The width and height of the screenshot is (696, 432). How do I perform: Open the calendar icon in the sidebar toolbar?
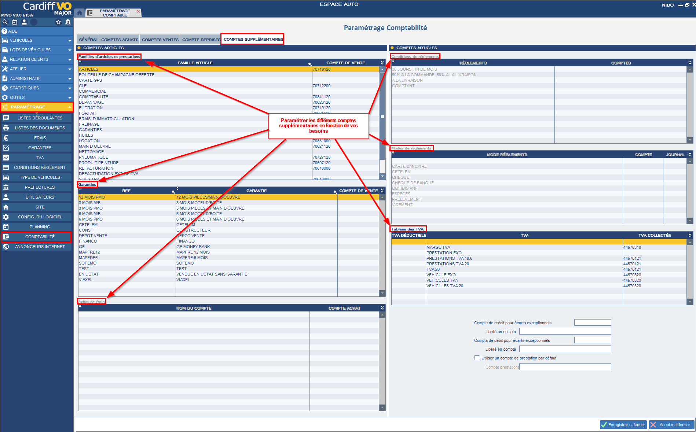tap(15, 22)
